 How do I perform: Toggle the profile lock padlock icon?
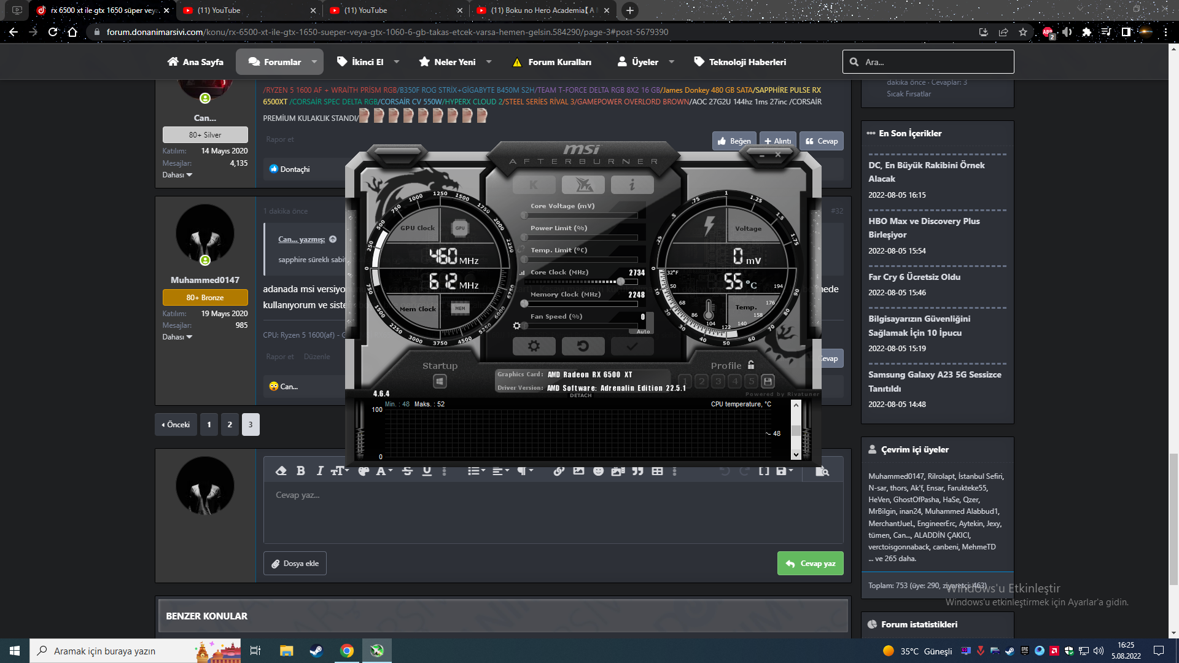(751, 365)
